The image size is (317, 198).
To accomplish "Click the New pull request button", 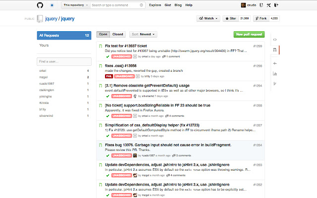I will click(249, 35).
